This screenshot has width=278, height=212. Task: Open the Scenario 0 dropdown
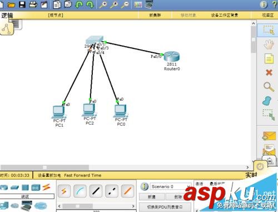(x=171, y=186)
